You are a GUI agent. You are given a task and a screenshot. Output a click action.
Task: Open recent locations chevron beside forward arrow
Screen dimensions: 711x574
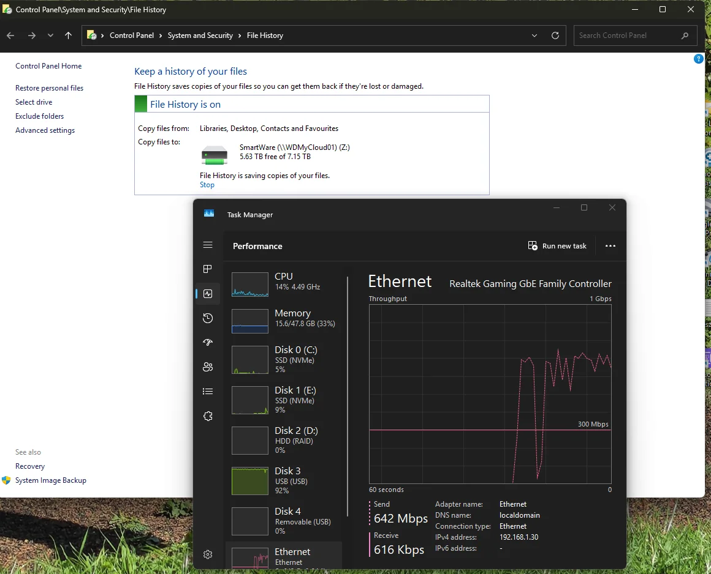[50, 35]
